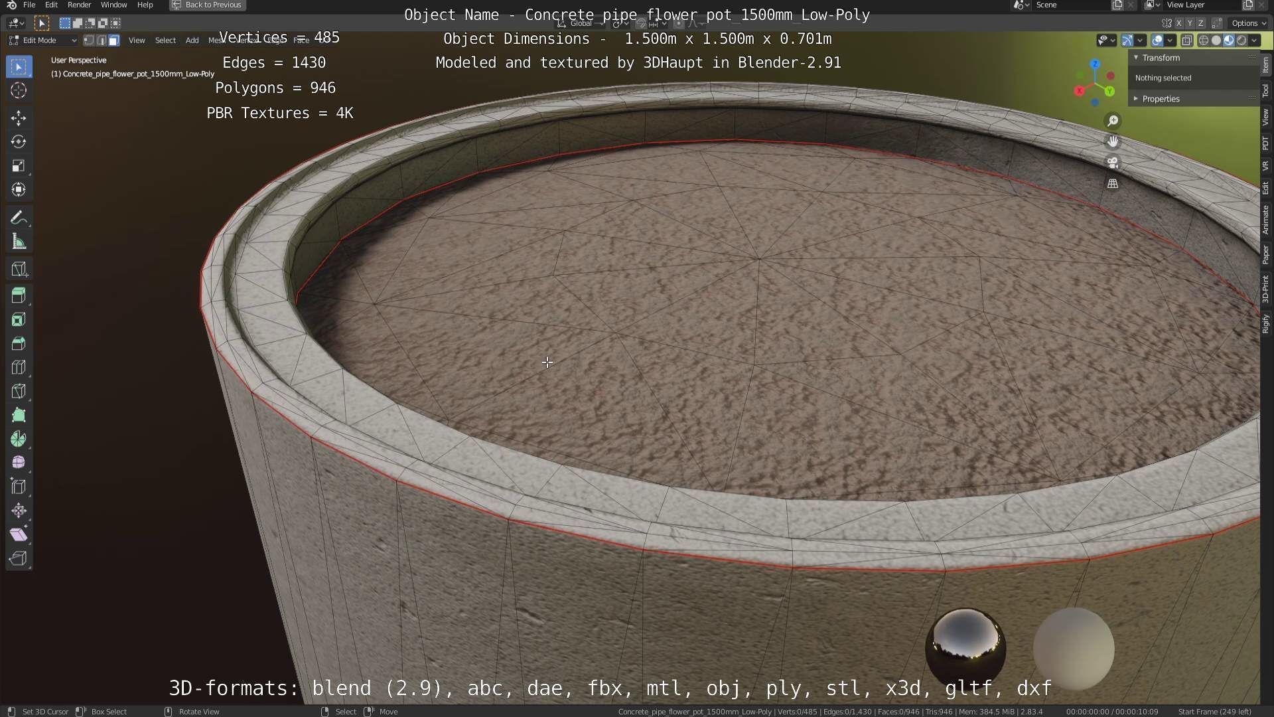This screenshot has width=1274, height=717.
Task: Activate the Loop Cut tool
Action: coord(19,368)
